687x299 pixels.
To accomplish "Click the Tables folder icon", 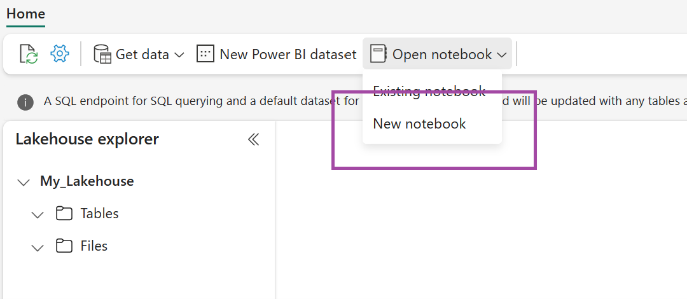I will tap(64, 213).
